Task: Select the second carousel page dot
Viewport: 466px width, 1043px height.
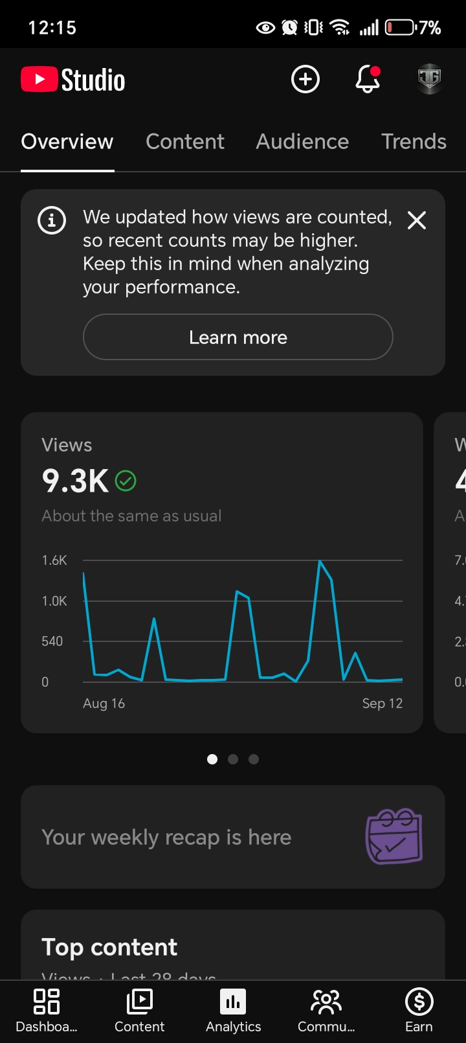Action: click(233, 759)
